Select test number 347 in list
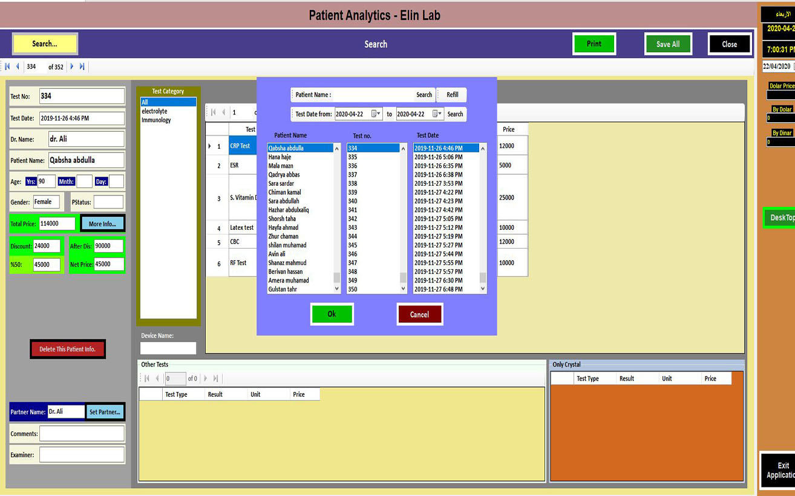The image size is (795, 496). click(x=373, y=263)
